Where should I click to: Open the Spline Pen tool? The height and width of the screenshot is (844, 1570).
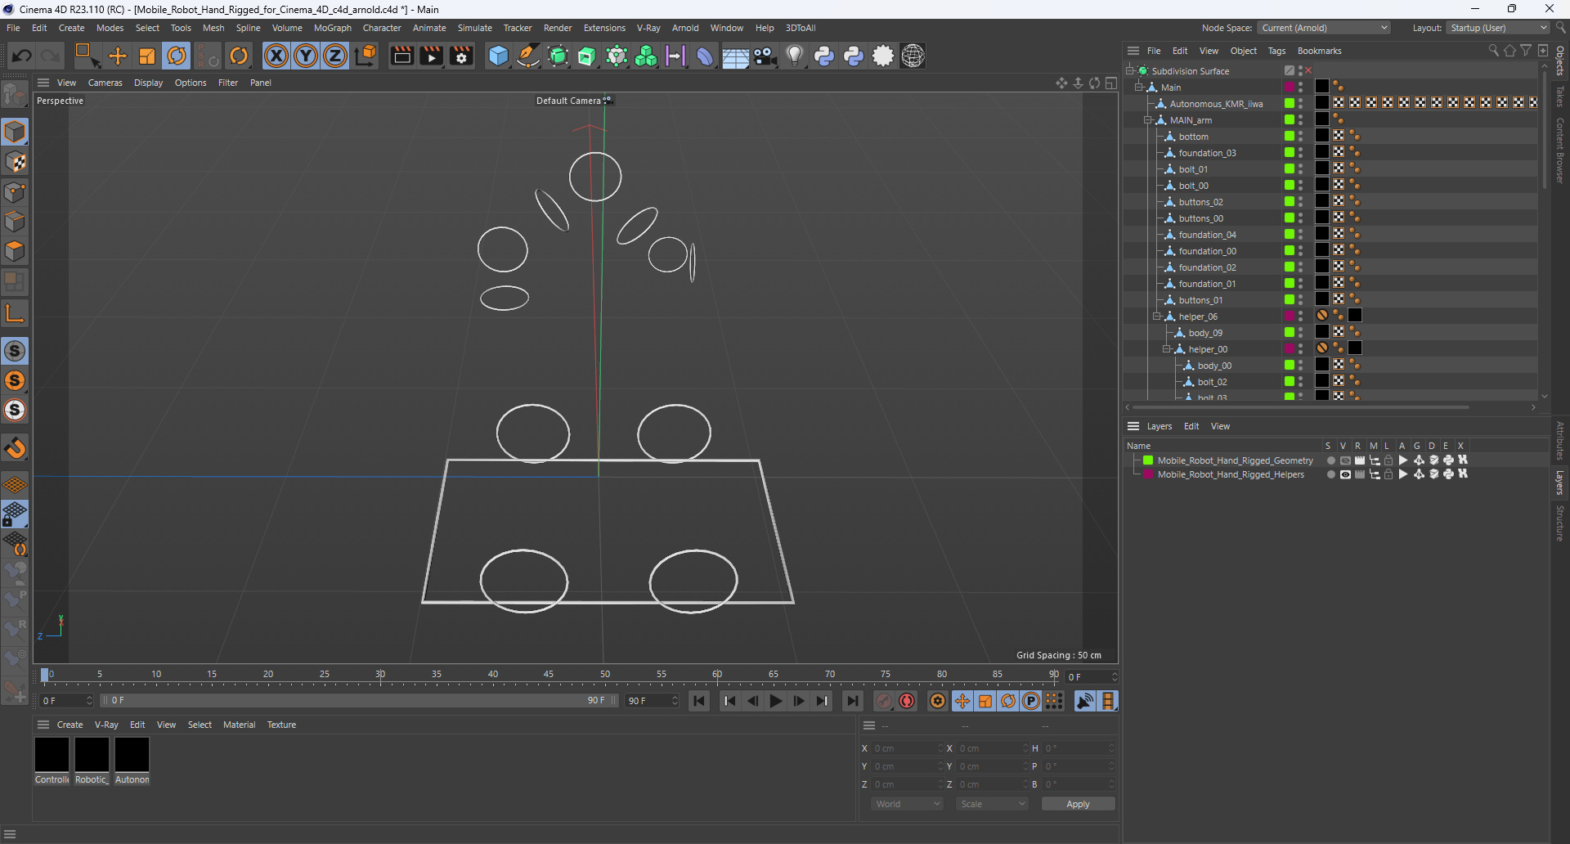point(528,56)
